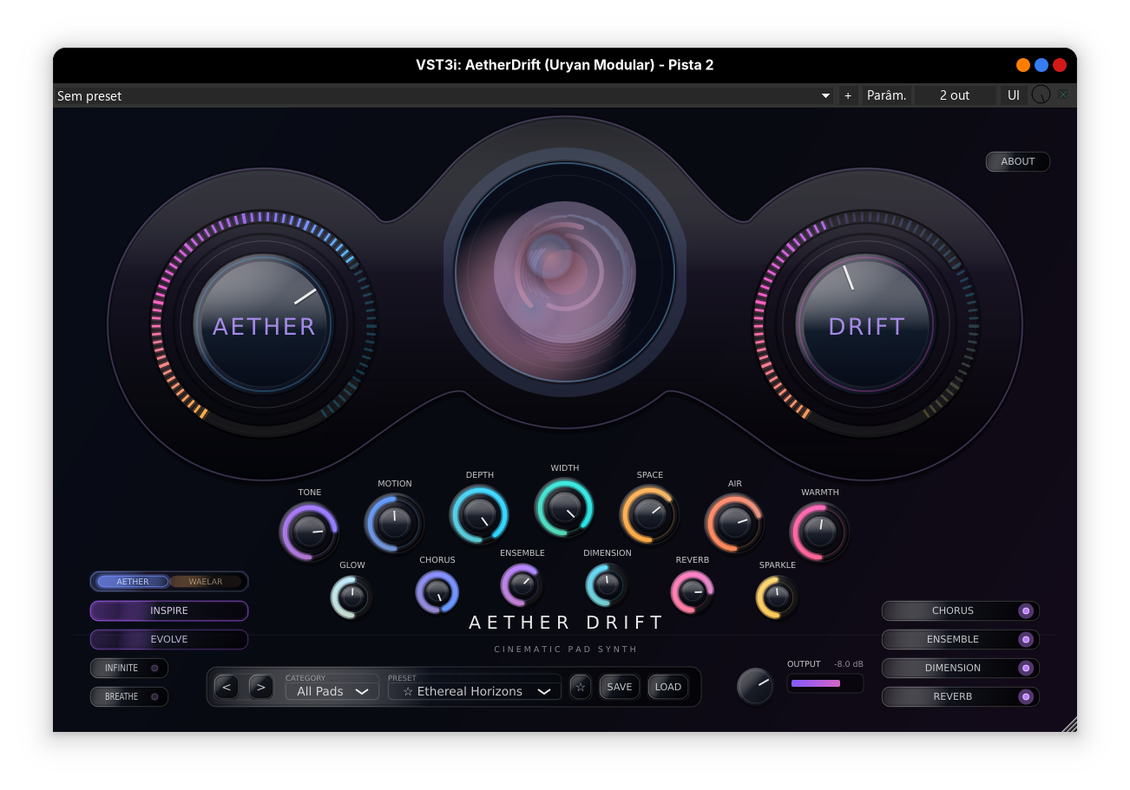
Task: Click the SPACE knob
Action: [x=649, y=514]
